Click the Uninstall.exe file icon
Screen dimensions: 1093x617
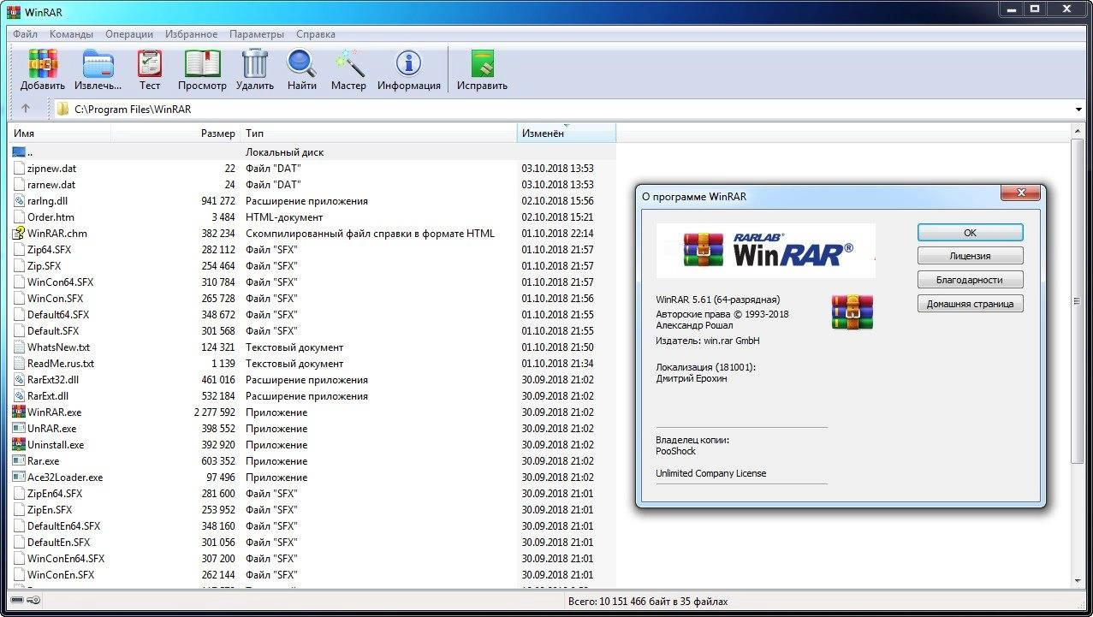point(19,445)
